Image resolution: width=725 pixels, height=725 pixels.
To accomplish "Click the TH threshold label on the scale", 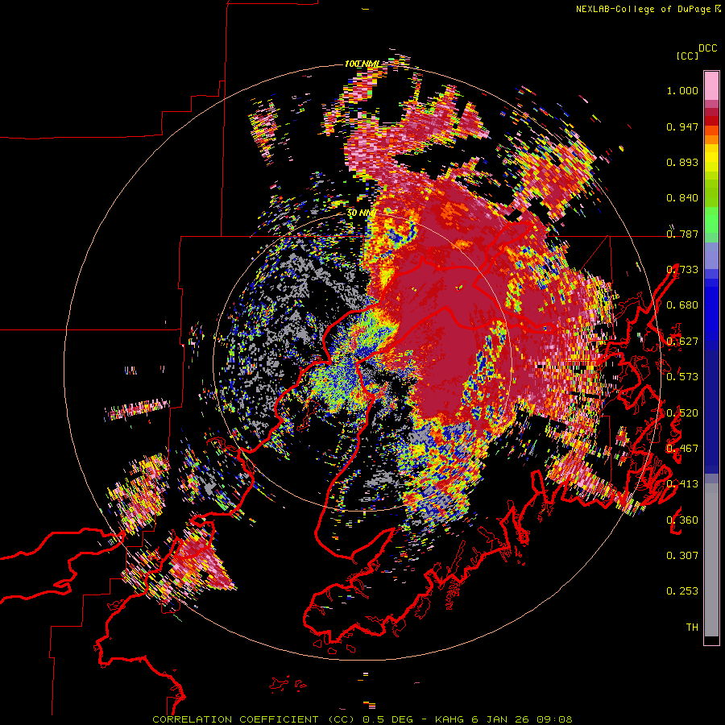I will [692, 628].
